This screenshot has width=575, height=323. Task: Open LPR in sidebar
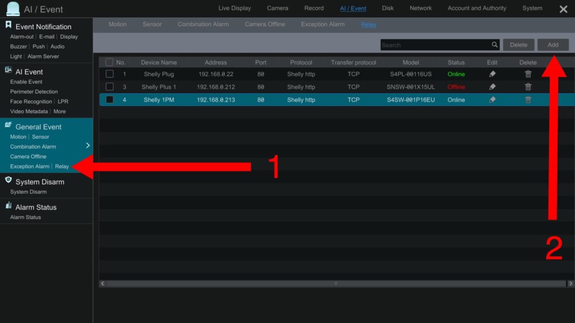pos(63,101)
